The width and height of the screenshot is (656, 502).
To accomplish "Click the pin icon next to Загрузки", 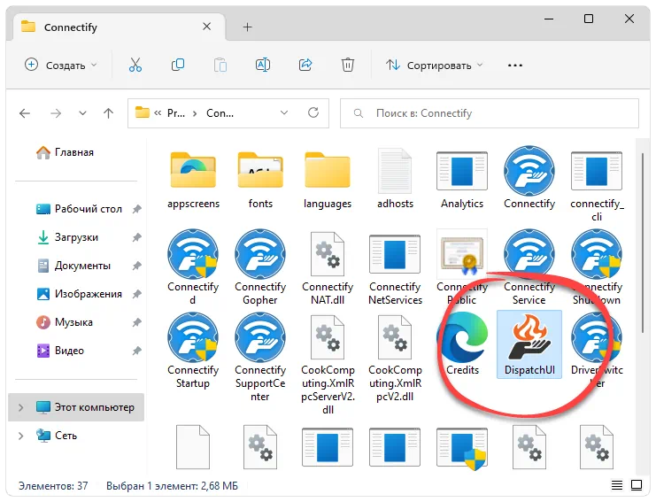I will point(137,237).
